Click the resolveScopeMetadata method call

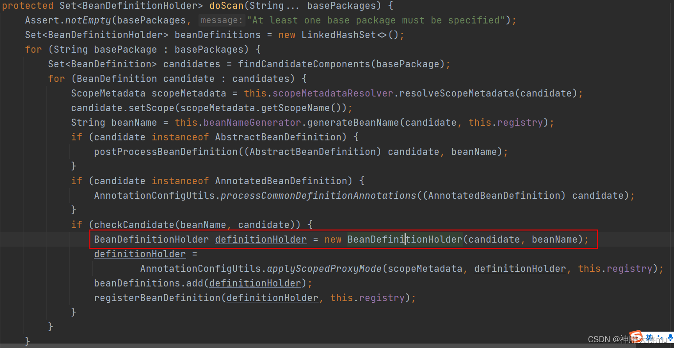[x=457, y=93]
